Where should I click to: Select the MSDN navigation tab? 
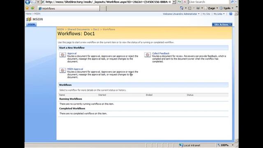[x=31, y=25]
